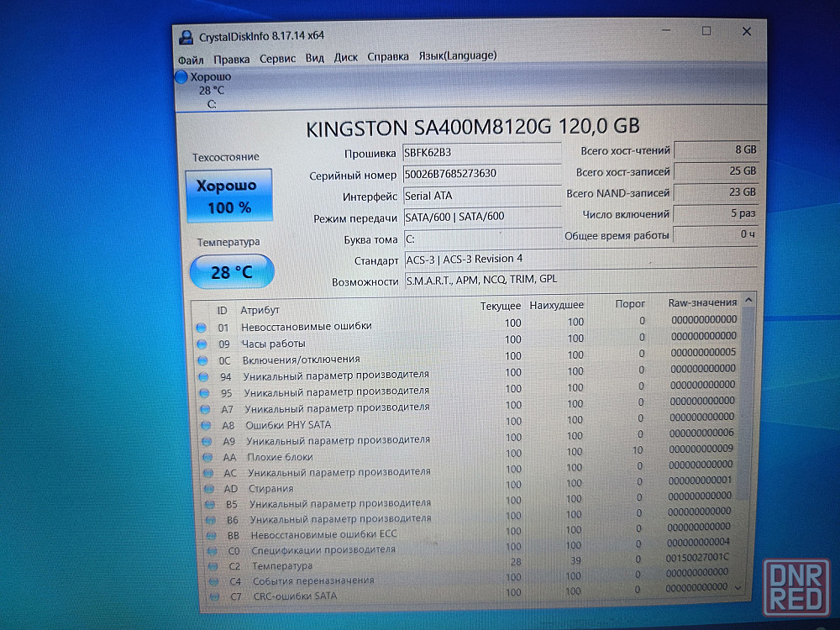This screenshot has height=630, width=840.
Task: Maximize the CrystalDiskInfo window
Action: [706, 31]
